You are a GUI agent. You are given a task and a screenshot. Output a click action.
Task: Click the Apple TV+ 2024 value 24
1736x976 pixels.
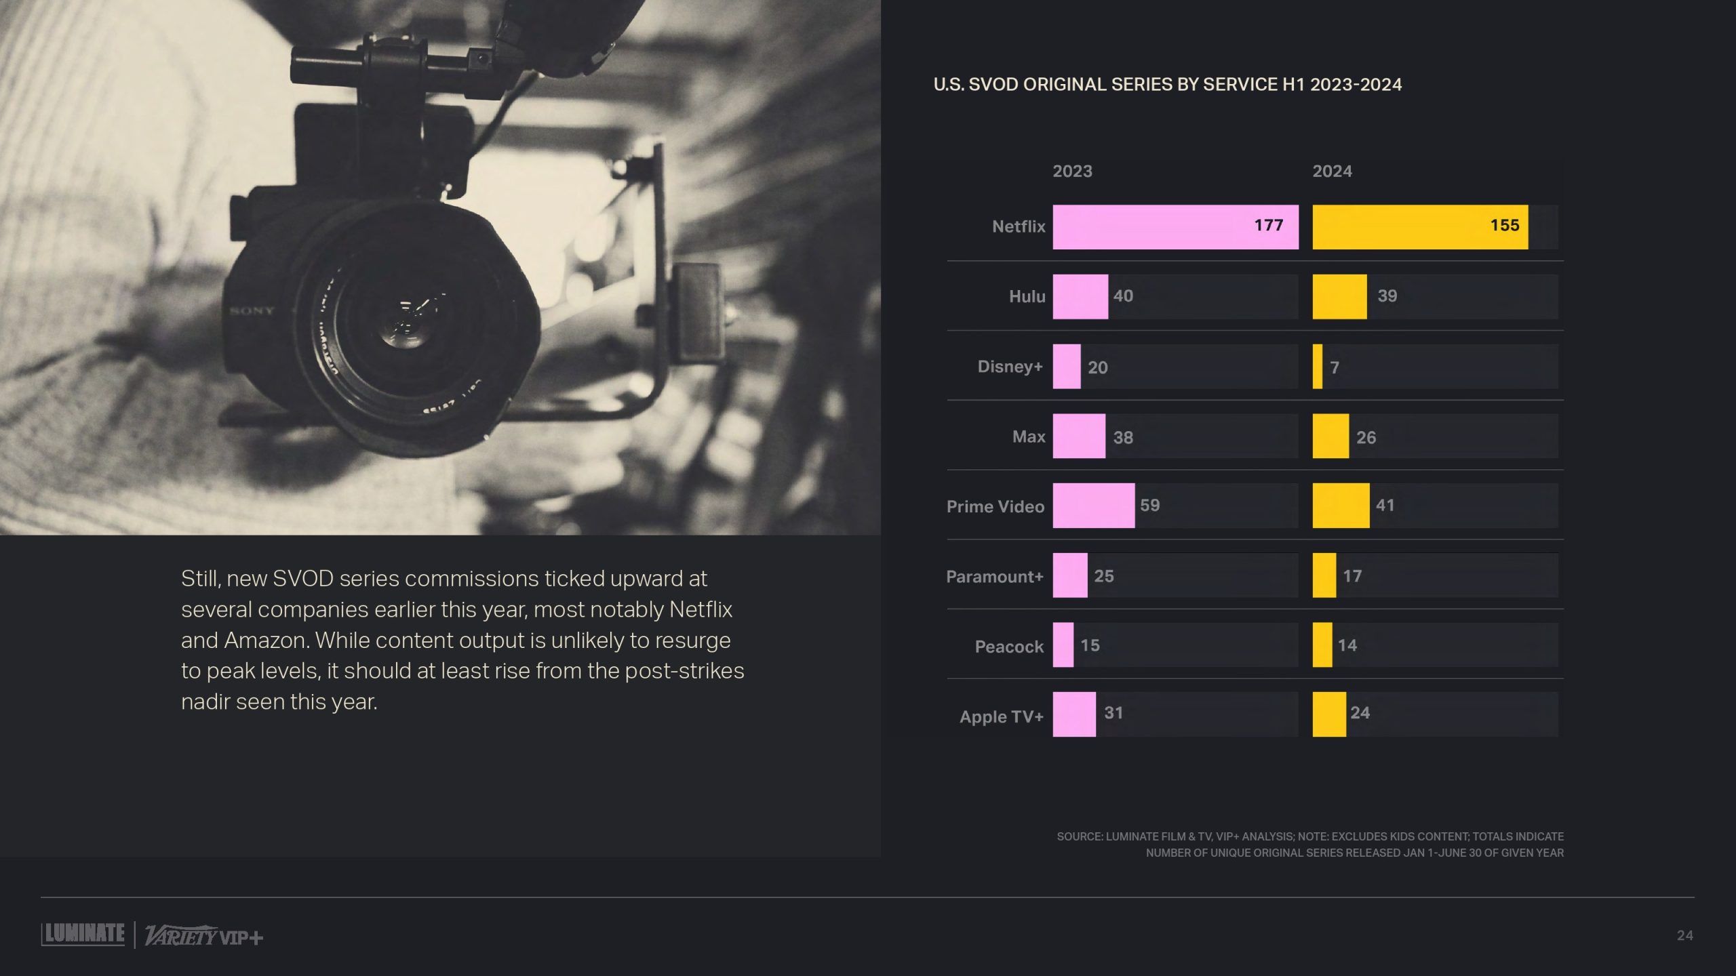coord(1360,713)
